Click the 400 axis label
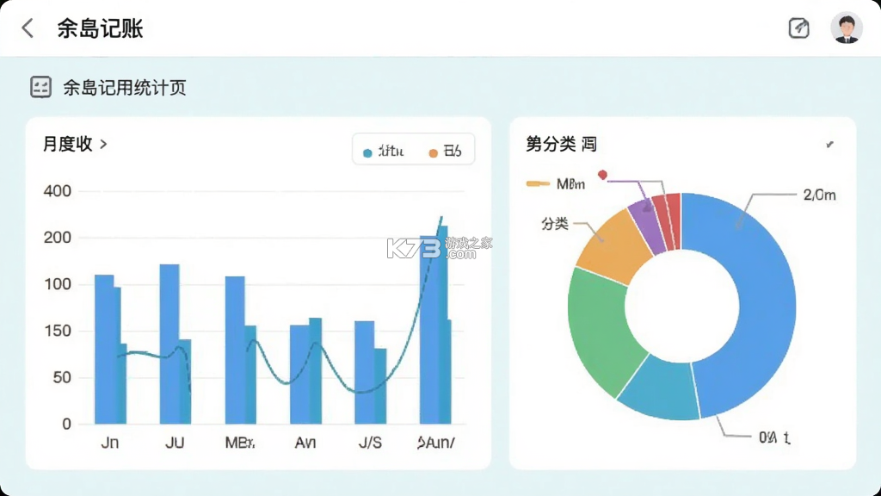The height and width of the screenshot is (496, 881). [x=58, y=191]
